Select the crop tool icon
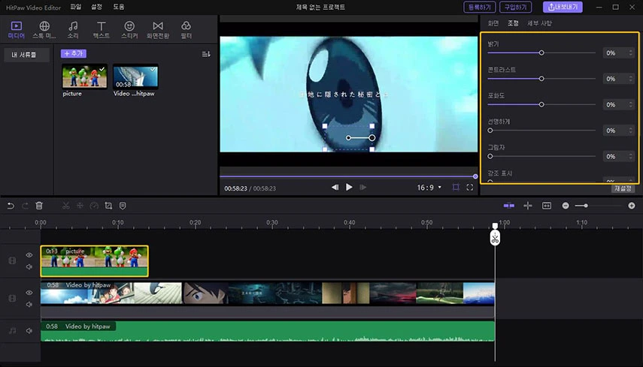Viewport: 643px width, 367px height. coord(108,206)
